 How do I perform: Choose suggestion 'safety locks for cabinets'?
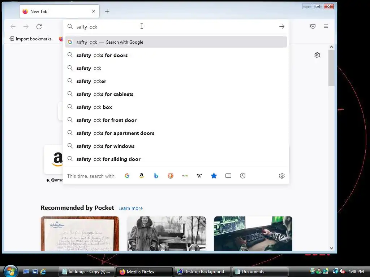(176, 94)
